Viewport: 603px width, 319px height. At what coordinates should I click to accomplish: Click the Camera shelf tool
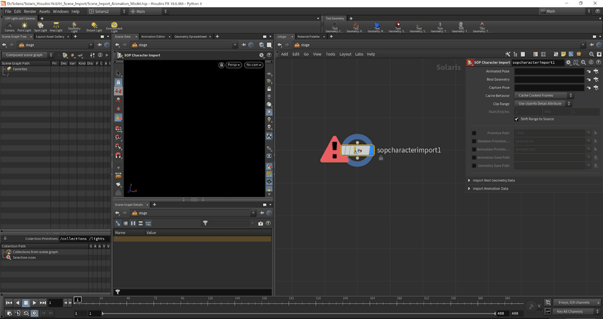click(10, 26)
